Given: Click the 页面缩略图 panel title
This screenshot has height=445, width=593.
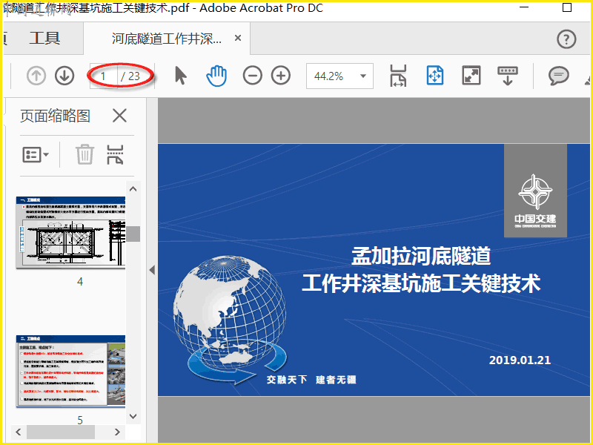Looking at the screenshot, I should [55, 116].
